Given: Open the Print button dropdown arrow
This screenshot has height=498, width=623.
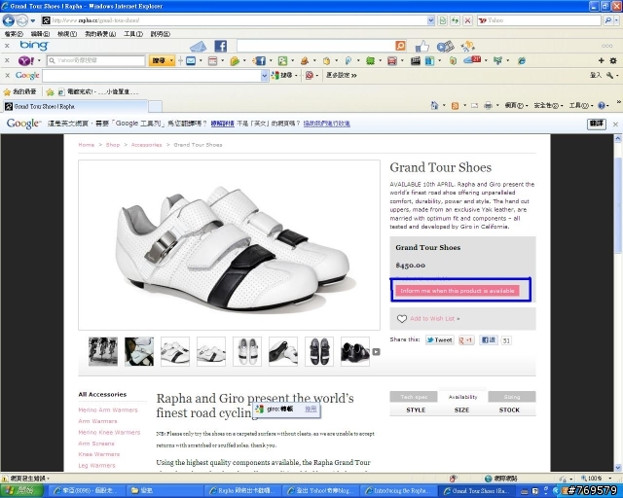Looking at the screenshot, I should [497, 106].
